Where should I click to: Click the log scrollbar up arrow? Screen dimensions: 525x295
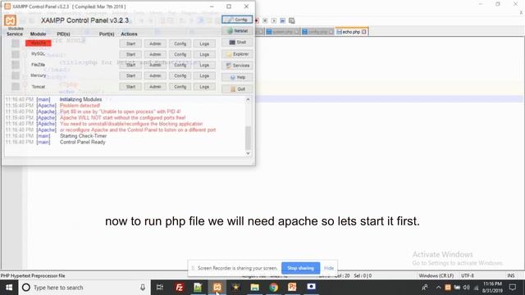pyautogui.click(x=248, y=100)
